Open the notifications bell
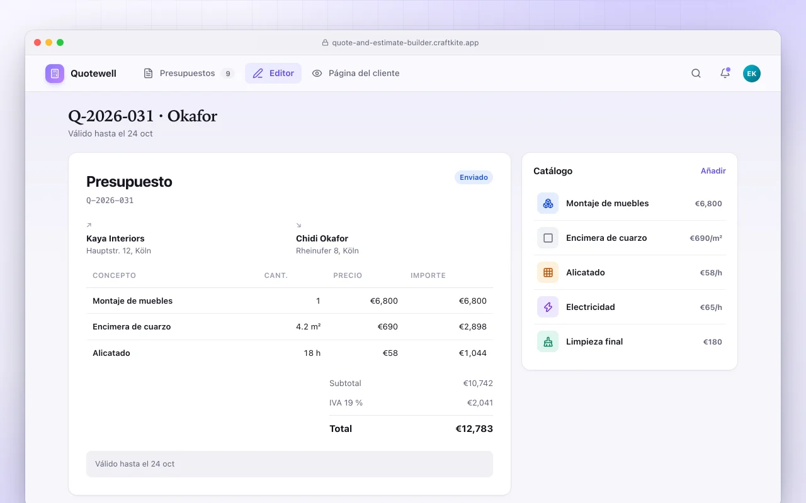 tap(725, 74)
